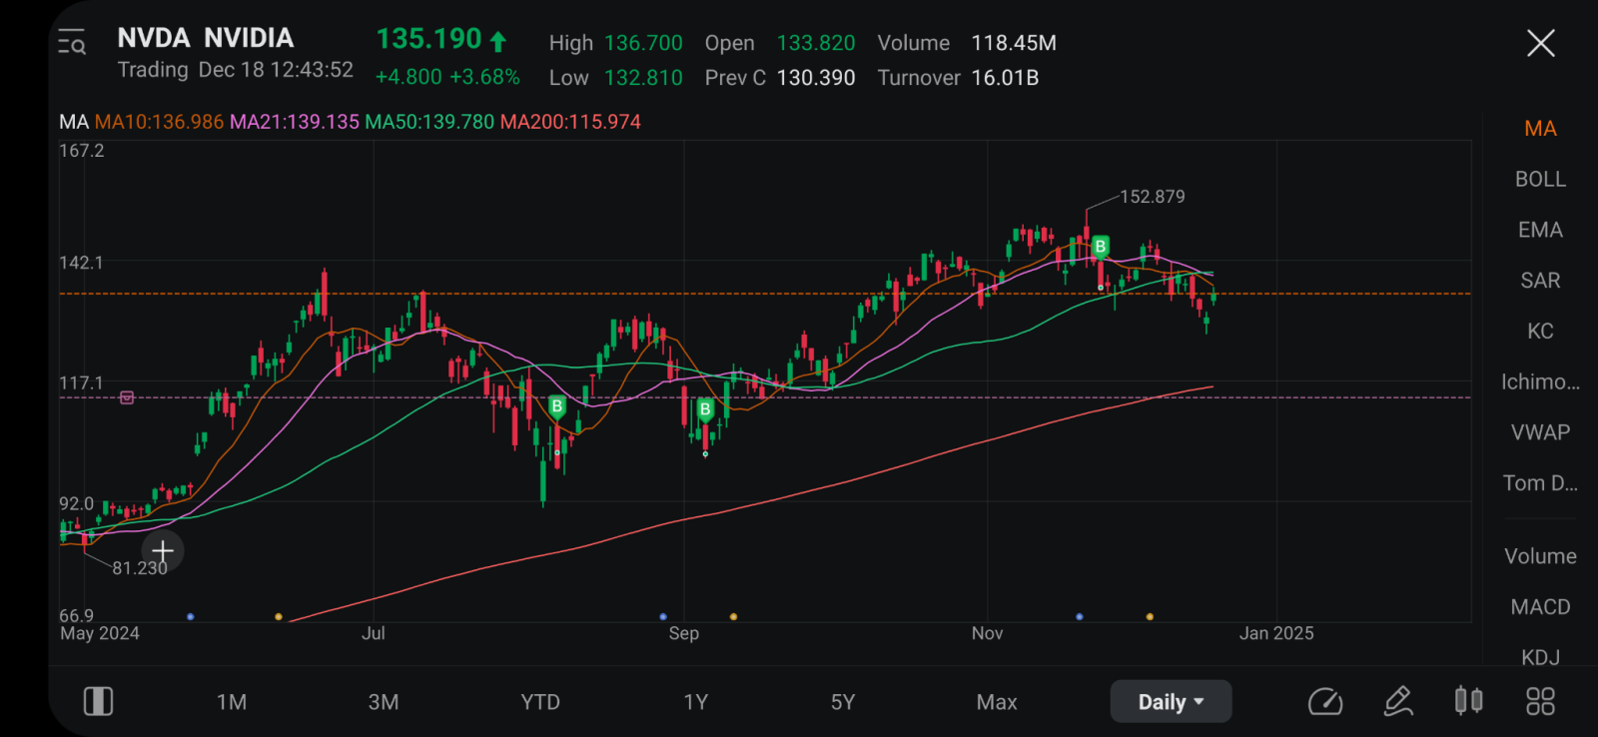1598x737 pixels.
Task: Click the +4.800 +3.68% change text
Action: coord(447,77)
